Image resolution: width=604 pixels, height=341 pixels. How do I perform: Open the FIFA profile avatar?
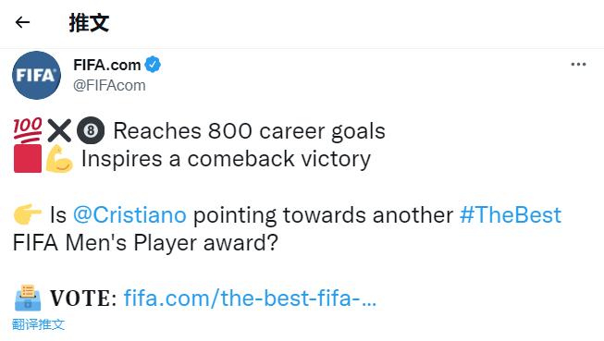pyautogui.click(x=37, y=75)
